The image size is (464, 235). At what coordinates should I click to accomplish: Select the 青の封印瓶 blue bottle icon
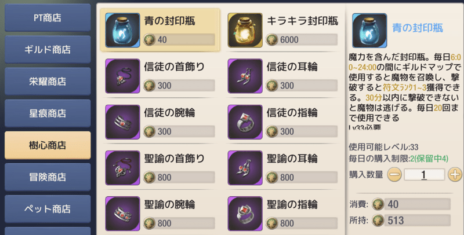(122, 30)
